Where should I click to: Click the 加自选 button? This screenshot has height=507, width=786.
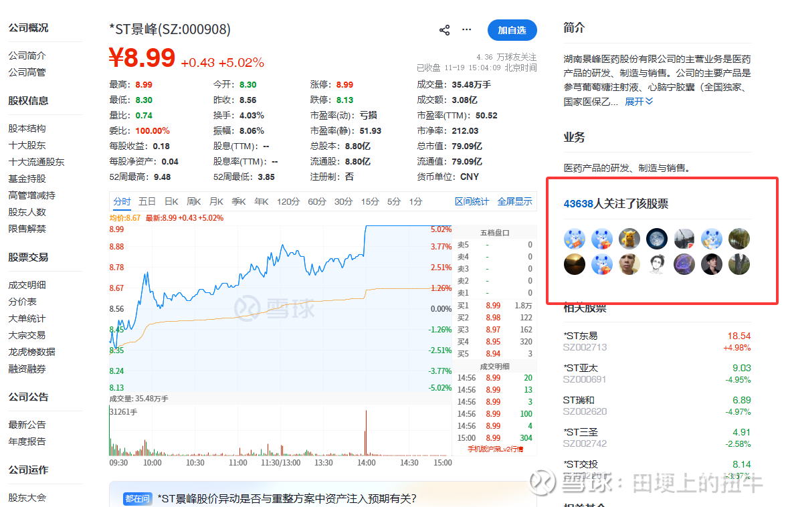point(512,30)
